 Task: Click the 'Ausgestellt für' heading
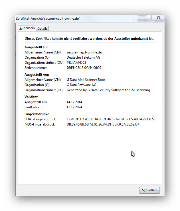(x=36, y=47)
